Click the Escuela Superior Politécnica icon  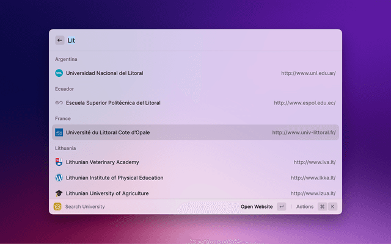(59, 103)
